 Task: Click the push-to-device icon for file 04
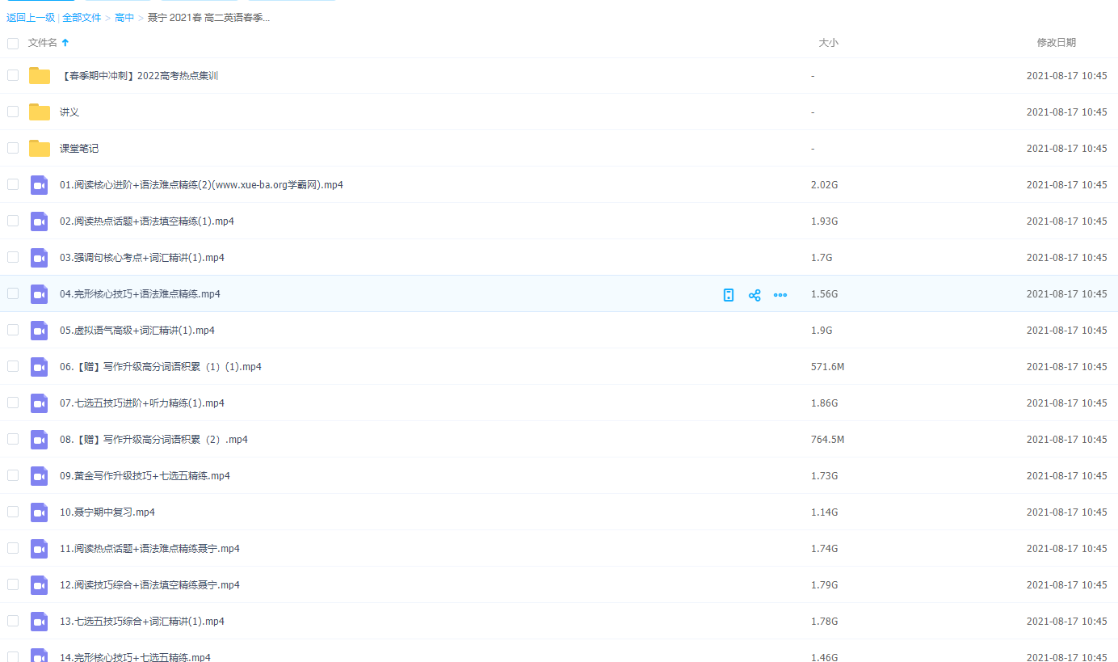pos(729,295)
